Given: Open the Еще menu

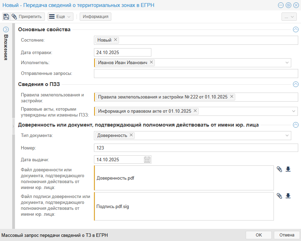Looking at the screenshot, I should [x=60, y=17].
